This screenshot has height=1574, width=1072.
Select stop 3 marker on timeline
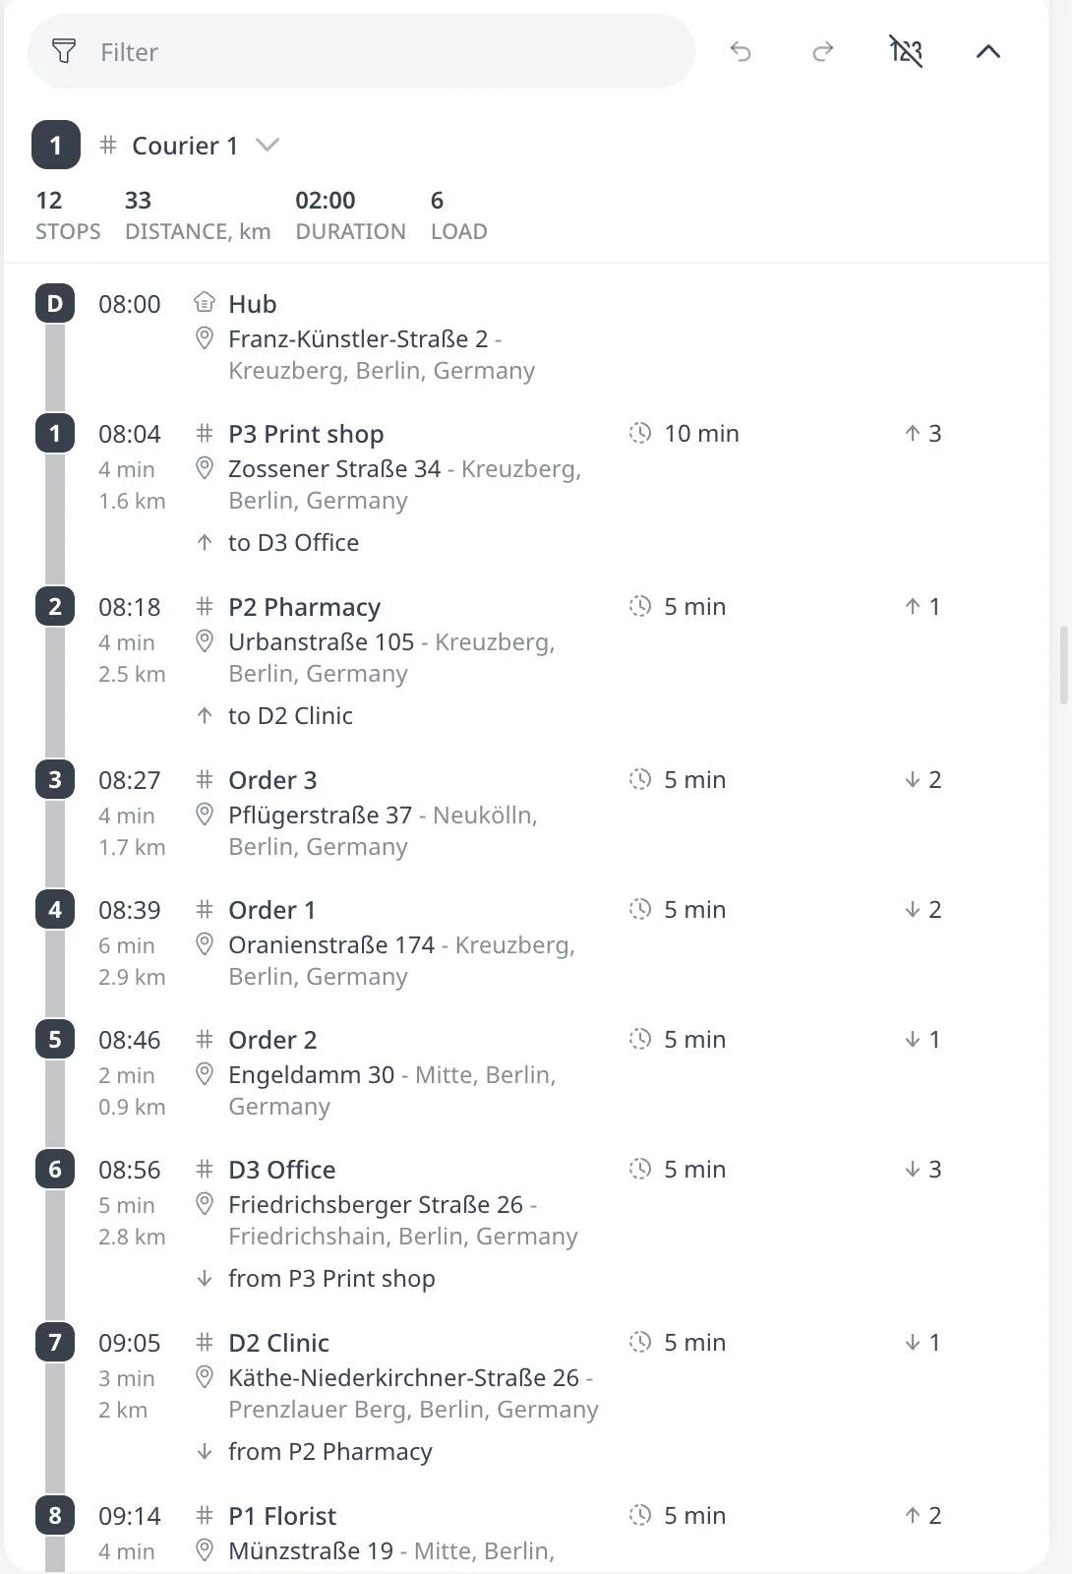tap(55, 780)
